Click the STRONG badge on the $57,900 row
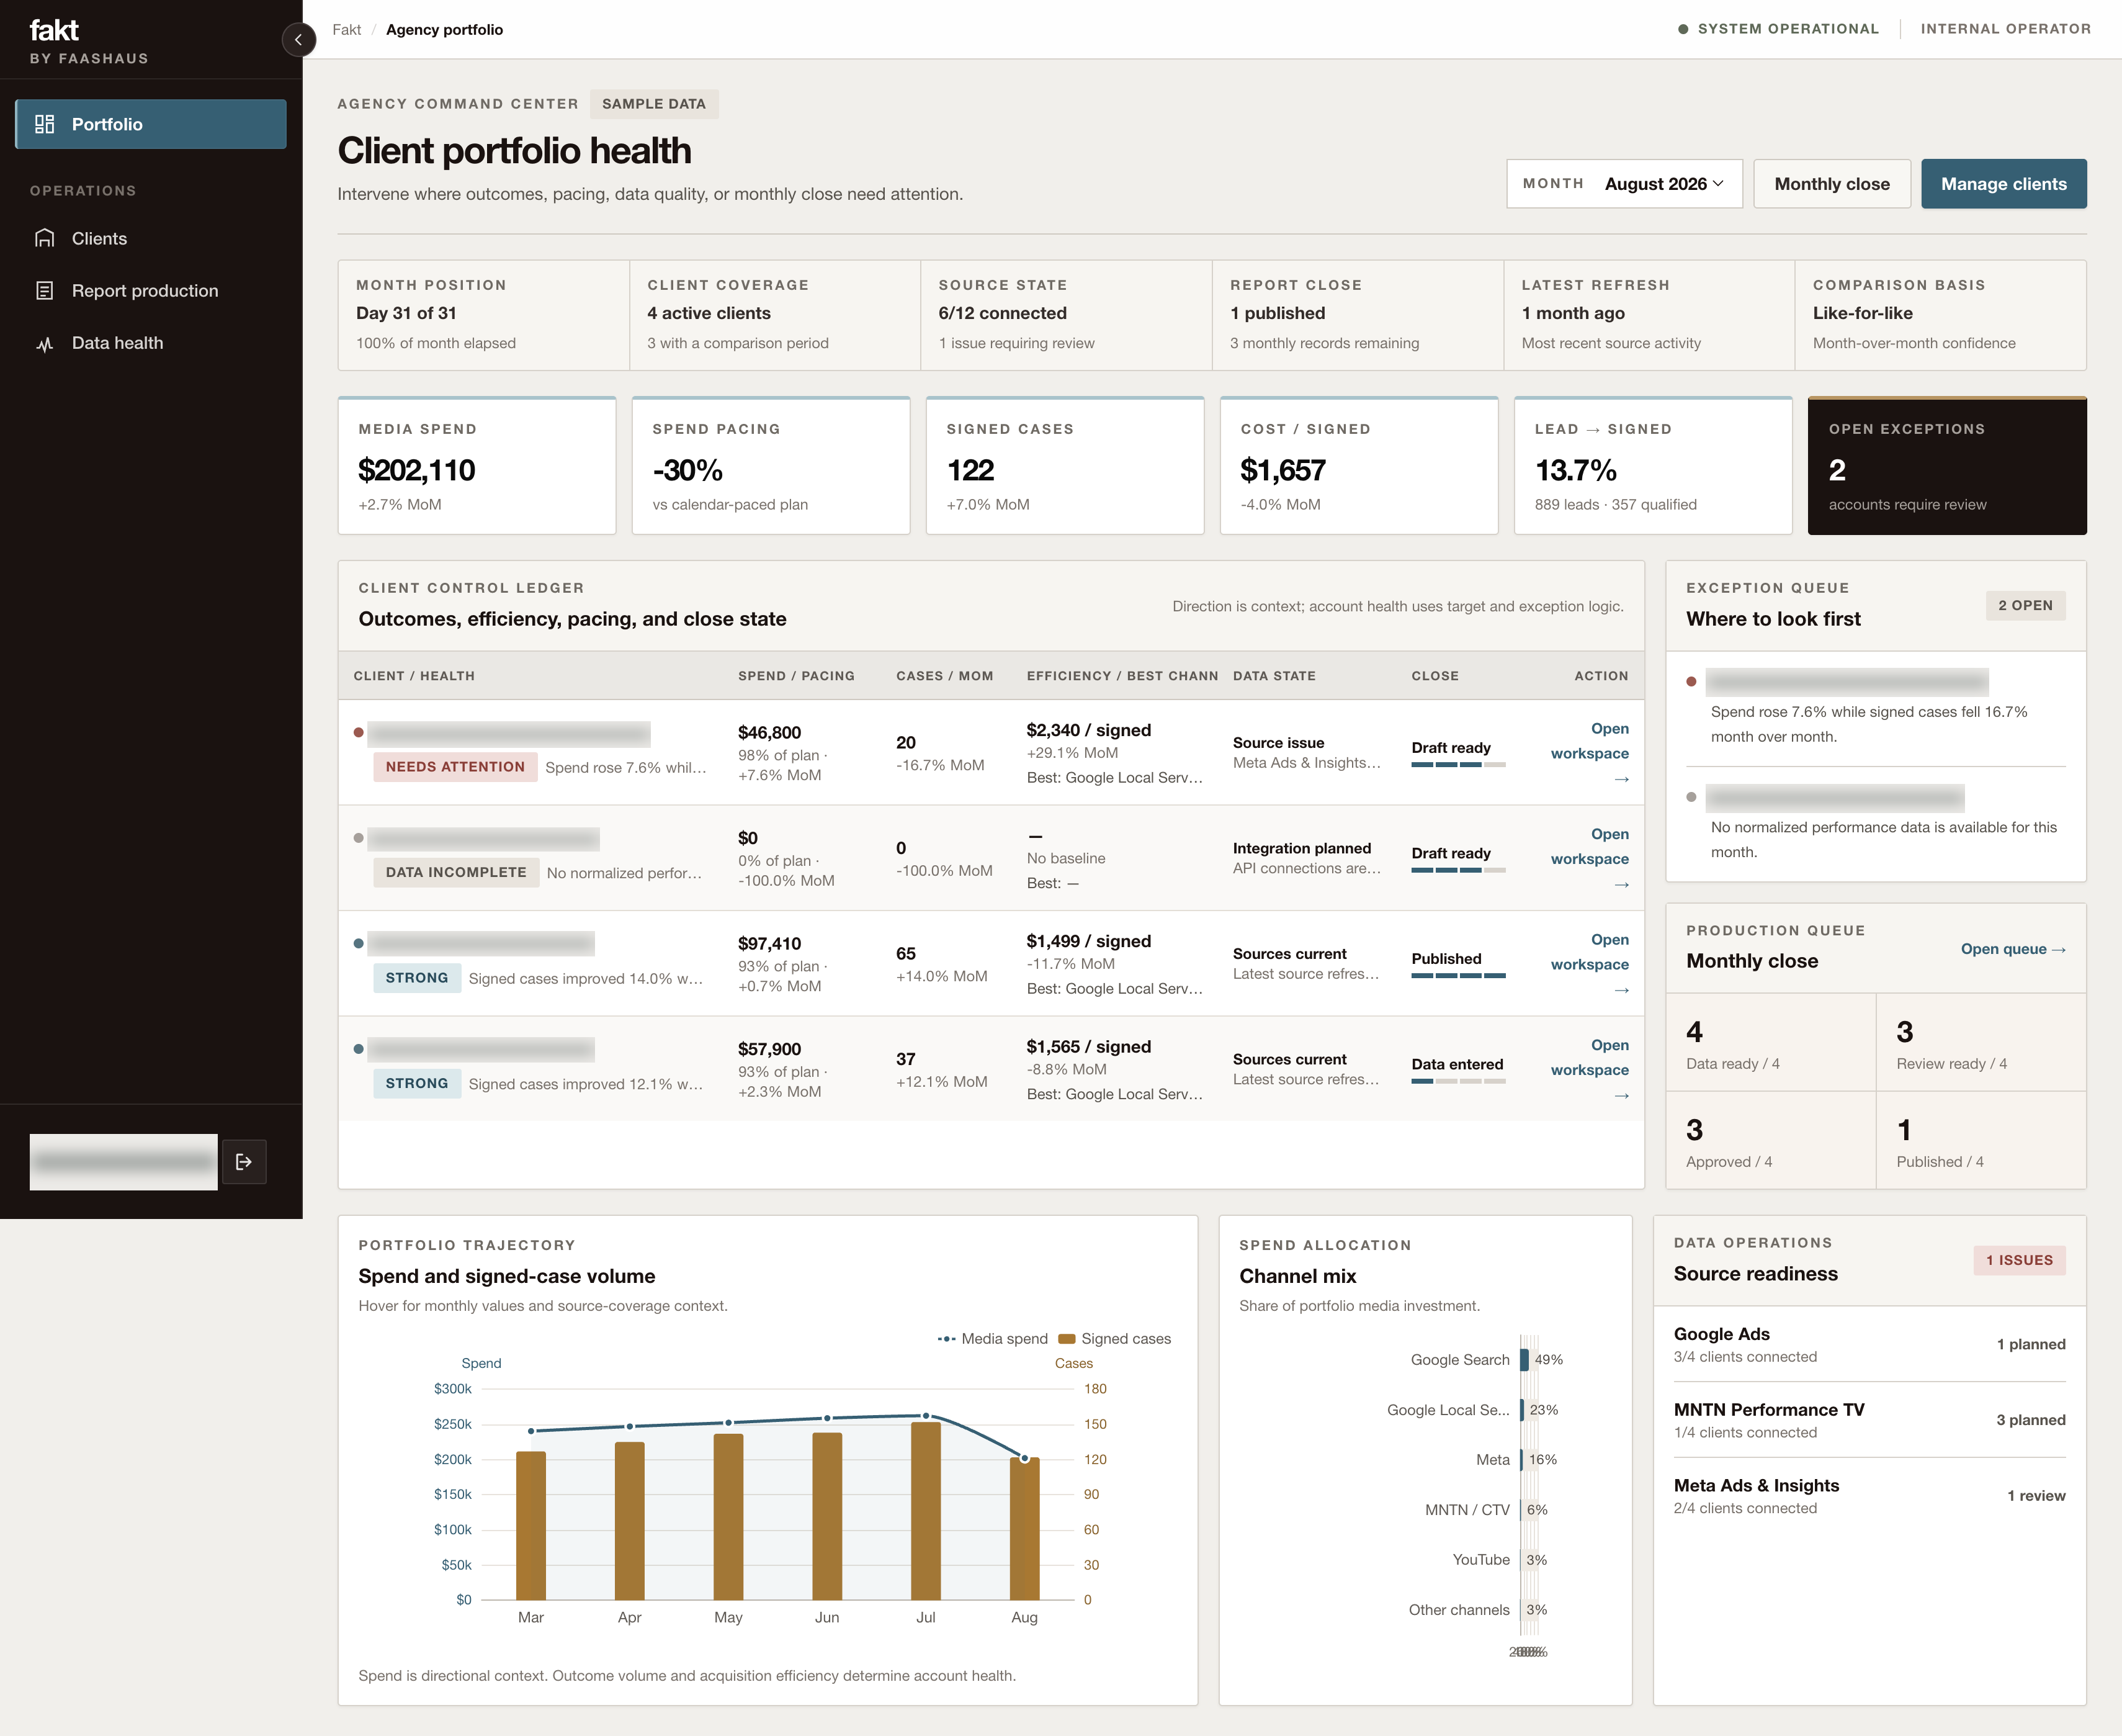 pyautogui.click(x=417, y=1083)
